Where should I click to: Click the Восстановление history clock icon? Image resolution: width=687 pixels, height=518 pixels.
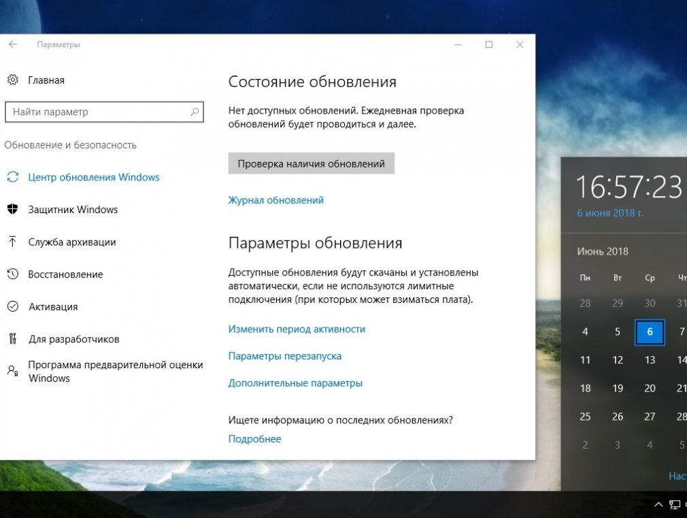(13, 274)
